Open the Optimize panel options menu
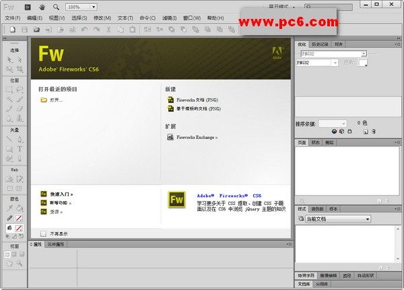Image resolution: width=404 pixels, height=290 pixels. 397,45
